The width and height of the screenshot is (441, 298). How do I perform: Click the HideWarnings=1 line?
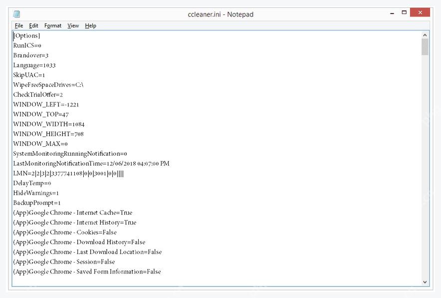click(x=36, y=193)
